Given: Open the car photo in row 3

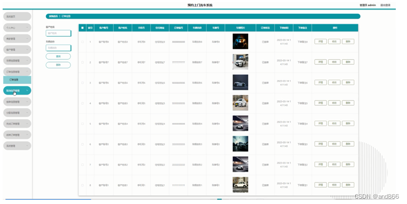Looking at the screenshot, I should click(241, 82).
